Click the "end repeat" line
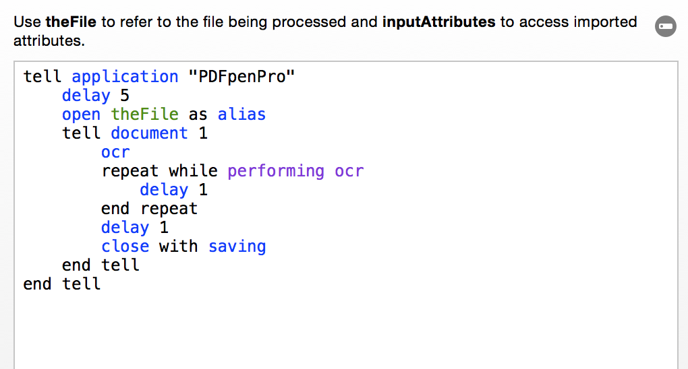 149,209
